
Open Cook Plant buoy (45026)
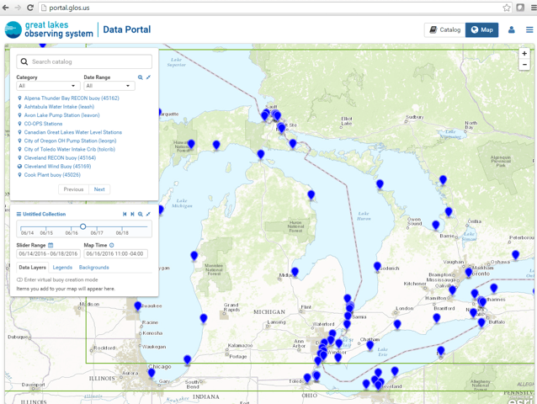tap(52, 175)
